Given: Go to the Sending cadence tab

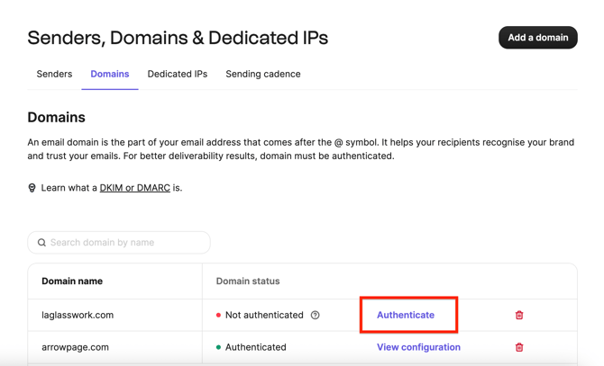Looking at the screenshot, I should pyautogui.click(x=263, y=74).
